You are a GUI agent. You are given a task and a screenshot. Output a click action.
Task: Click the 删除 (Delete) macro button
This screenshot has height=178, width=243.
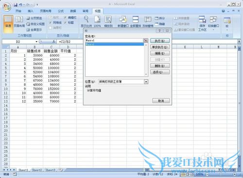coord(160,66)
